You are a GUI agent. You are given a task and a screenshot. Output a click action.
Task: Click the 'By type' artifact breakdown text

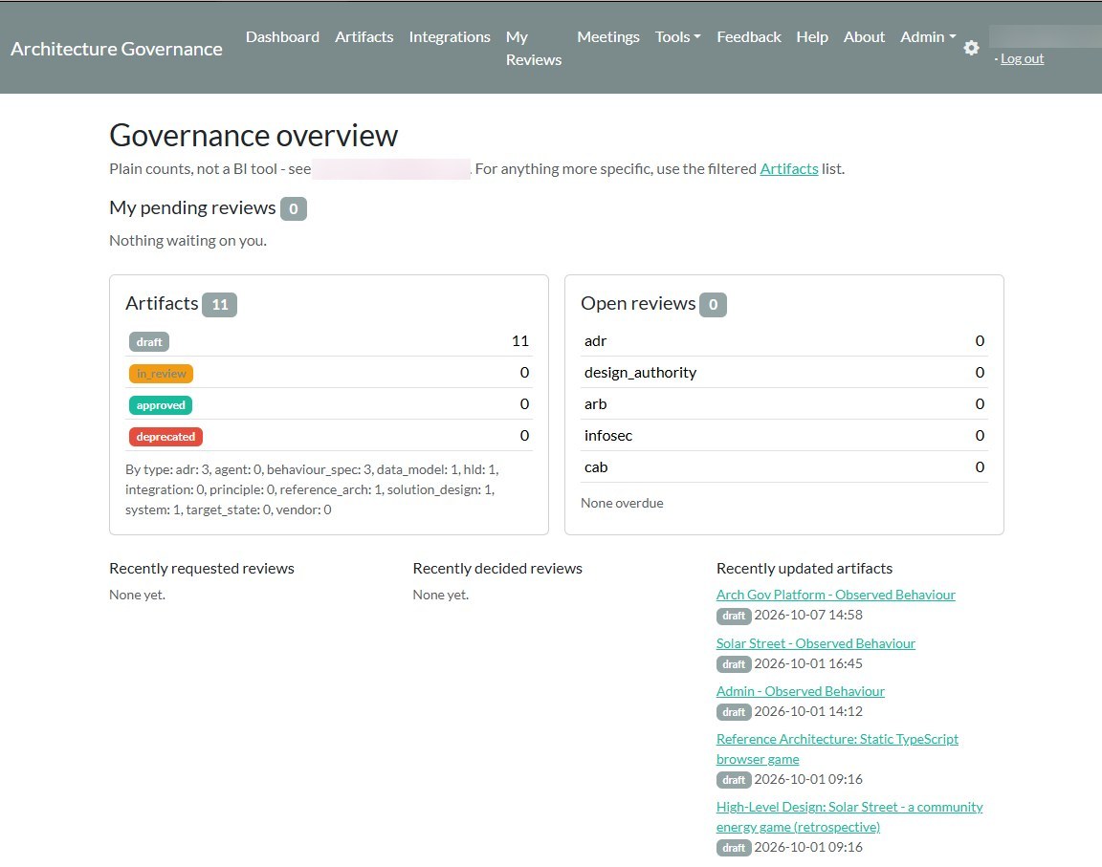pyautogui.click(x=312, y=489)
